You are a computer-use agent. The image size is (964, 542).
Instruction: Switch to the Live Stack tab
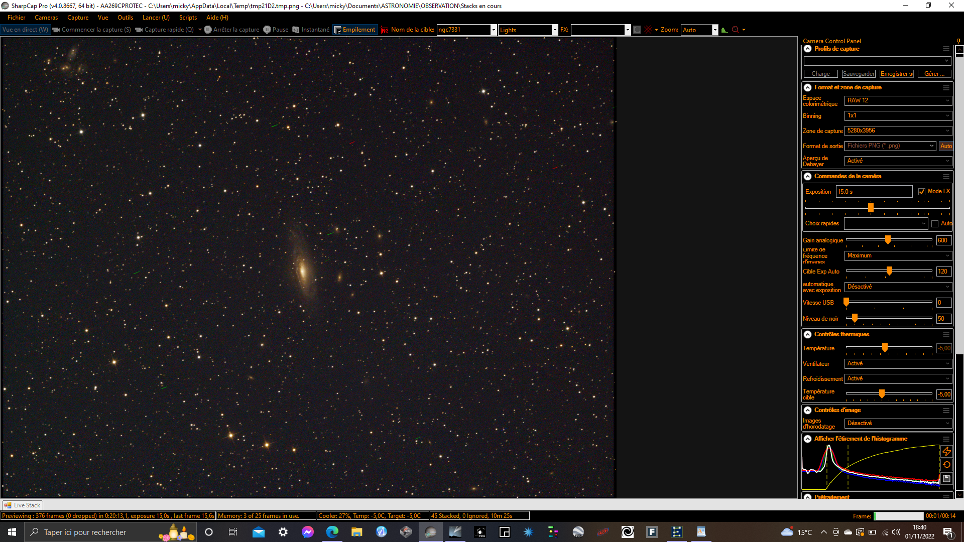[23, 505]
